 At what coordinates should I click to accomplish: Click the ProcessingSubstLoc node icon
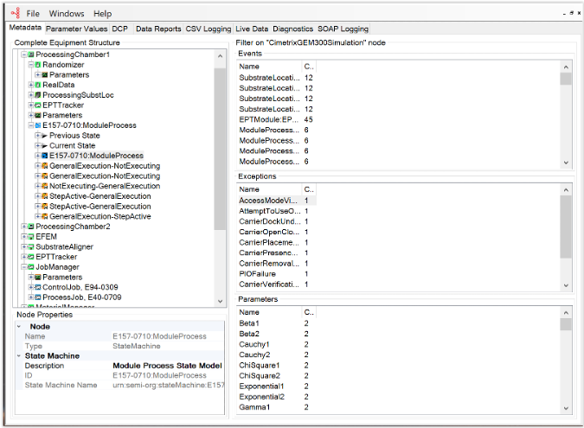(x=38, y=95)
